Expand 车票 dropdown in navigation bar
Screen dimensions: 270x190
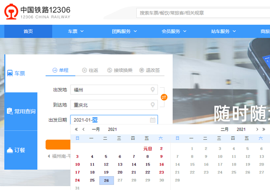[76, 31]
